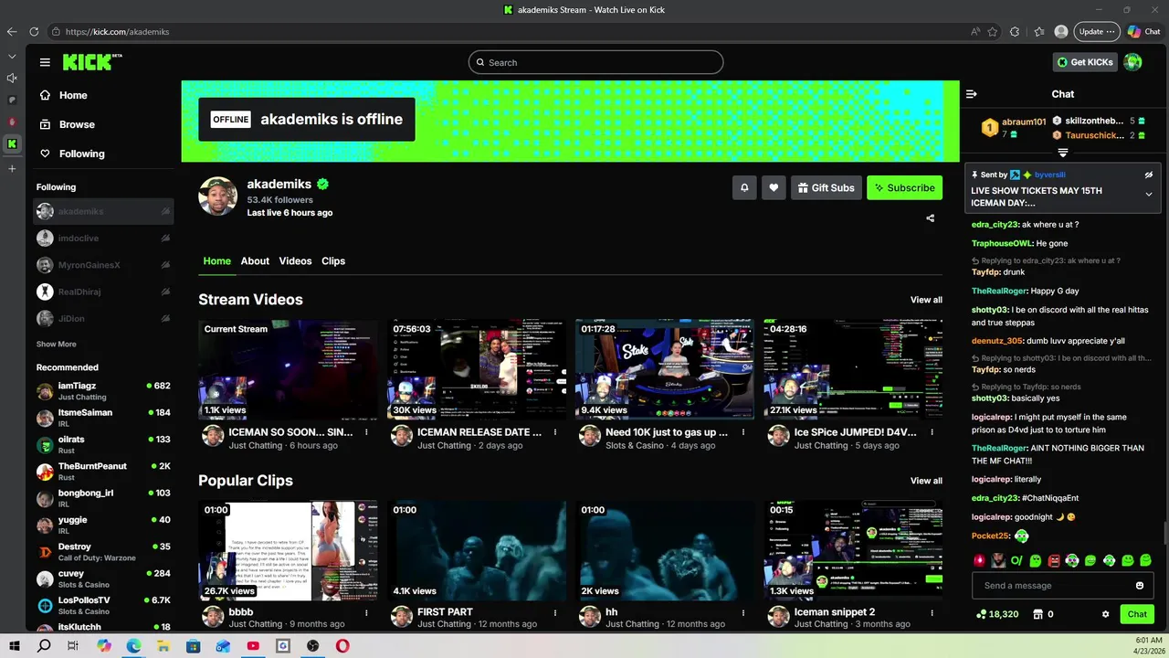Toggle mute for RealDhiraj in Following list

165,292
